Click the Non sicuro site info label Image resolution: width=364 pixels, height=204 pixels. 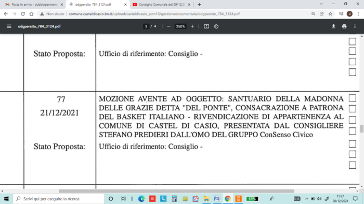tap(52, 14)
